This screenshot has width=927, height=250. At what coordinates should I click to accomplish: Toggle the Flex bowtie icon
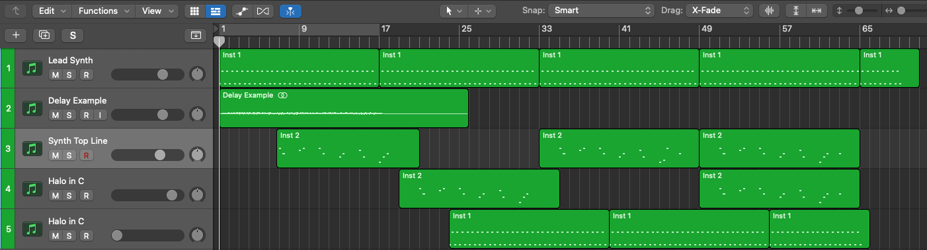[x=262, y=11]
